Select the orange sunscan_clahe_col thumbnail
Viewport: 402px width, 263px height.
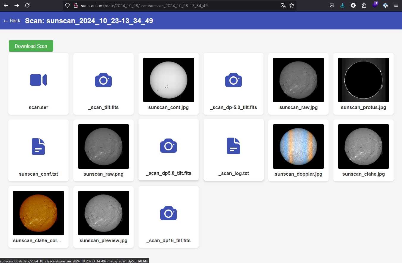[38, 213]
